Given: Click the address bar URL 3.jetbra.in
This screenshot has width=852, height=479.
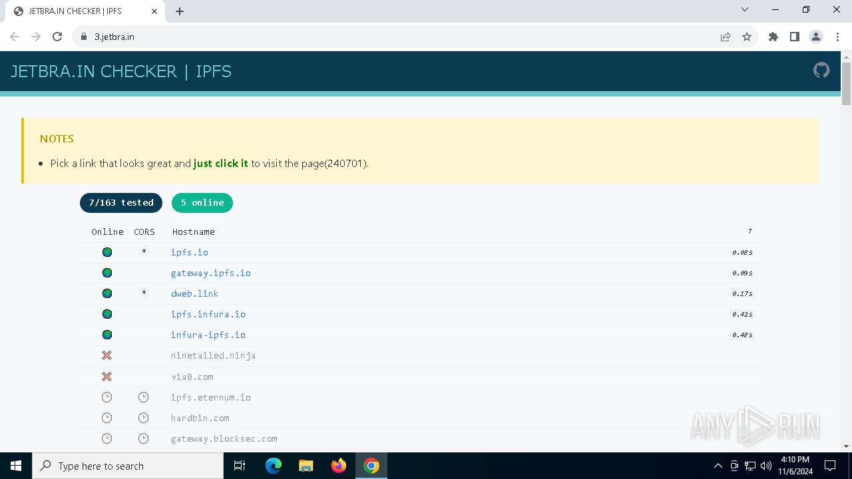Looking at the screenshot, I should click(114, 37).
